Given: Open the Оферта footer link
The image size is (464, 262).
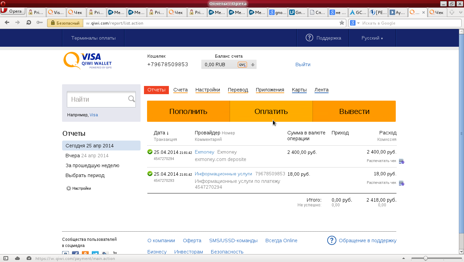Looking at the screenshot, I should (x=192, y=241).
